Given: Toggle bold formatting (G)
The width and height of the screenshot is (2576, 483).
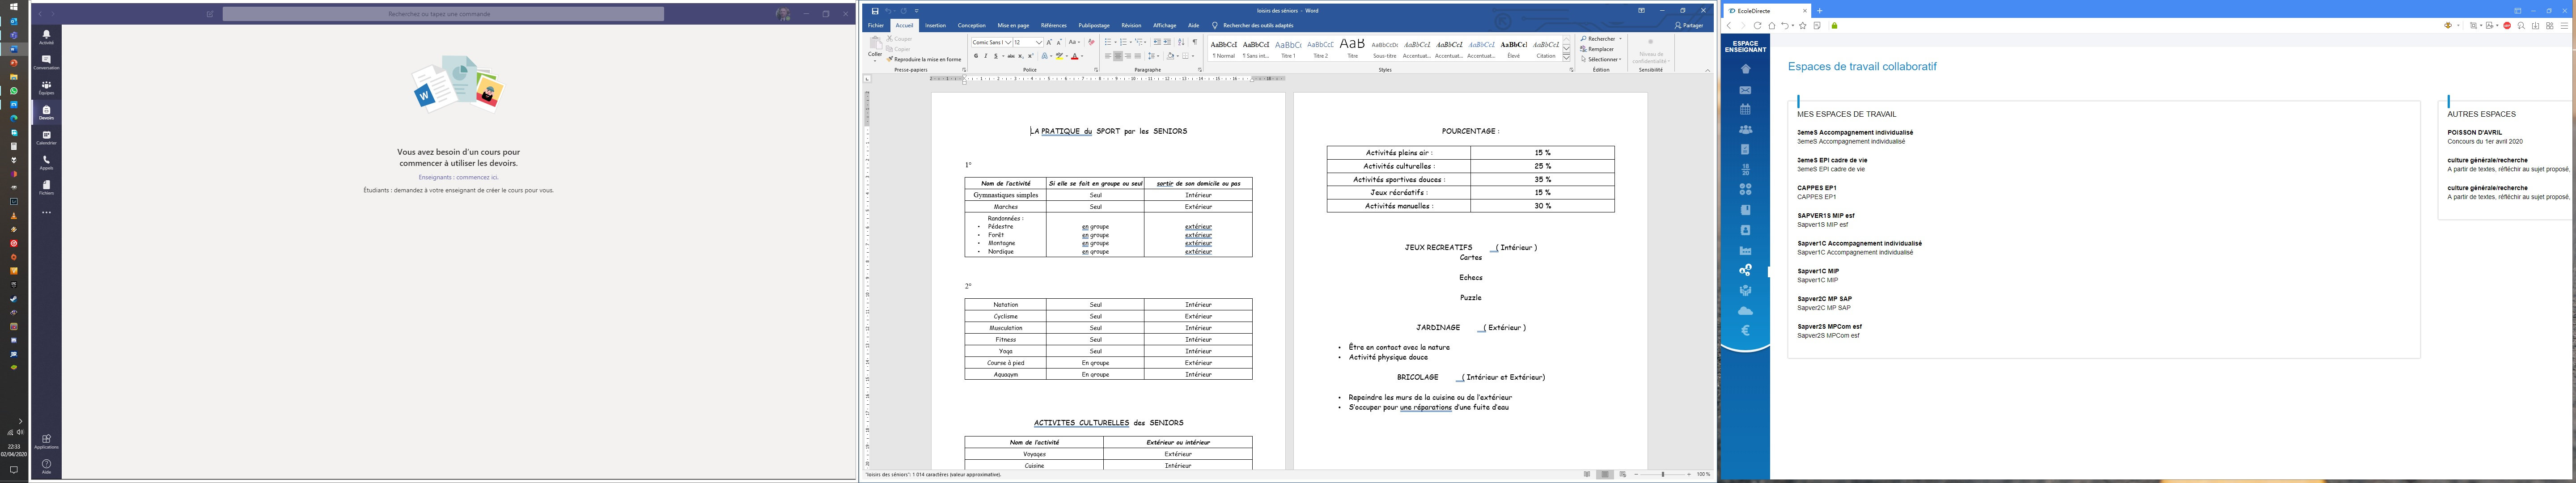Looking at the screenshot, I should (x=975, y=57).
